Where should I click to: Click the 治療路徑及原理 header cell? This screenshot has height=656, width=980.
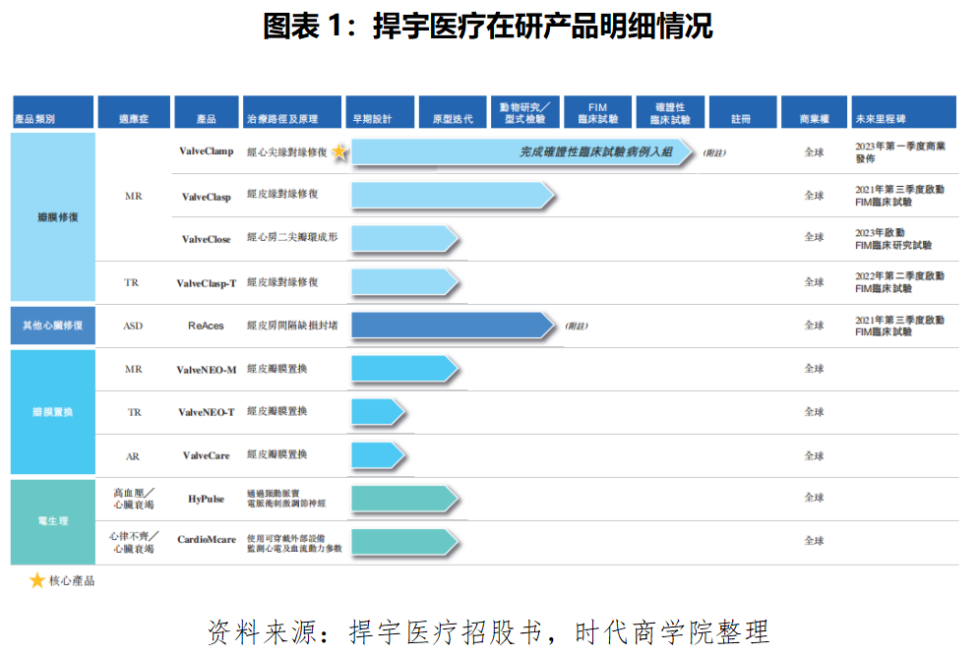pos(292,112)
